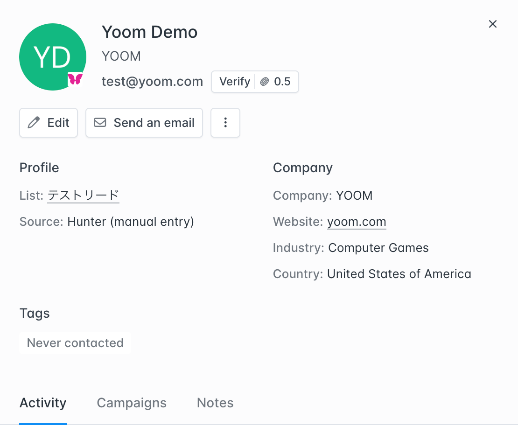The height and width of the screenshot is (447, 518).
Task: Click the Computer Games industry value
Action: pos(378,248)
